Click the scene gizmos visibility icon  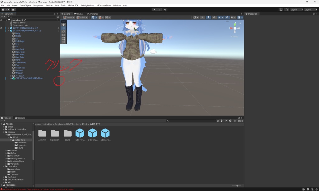point(239,17)
